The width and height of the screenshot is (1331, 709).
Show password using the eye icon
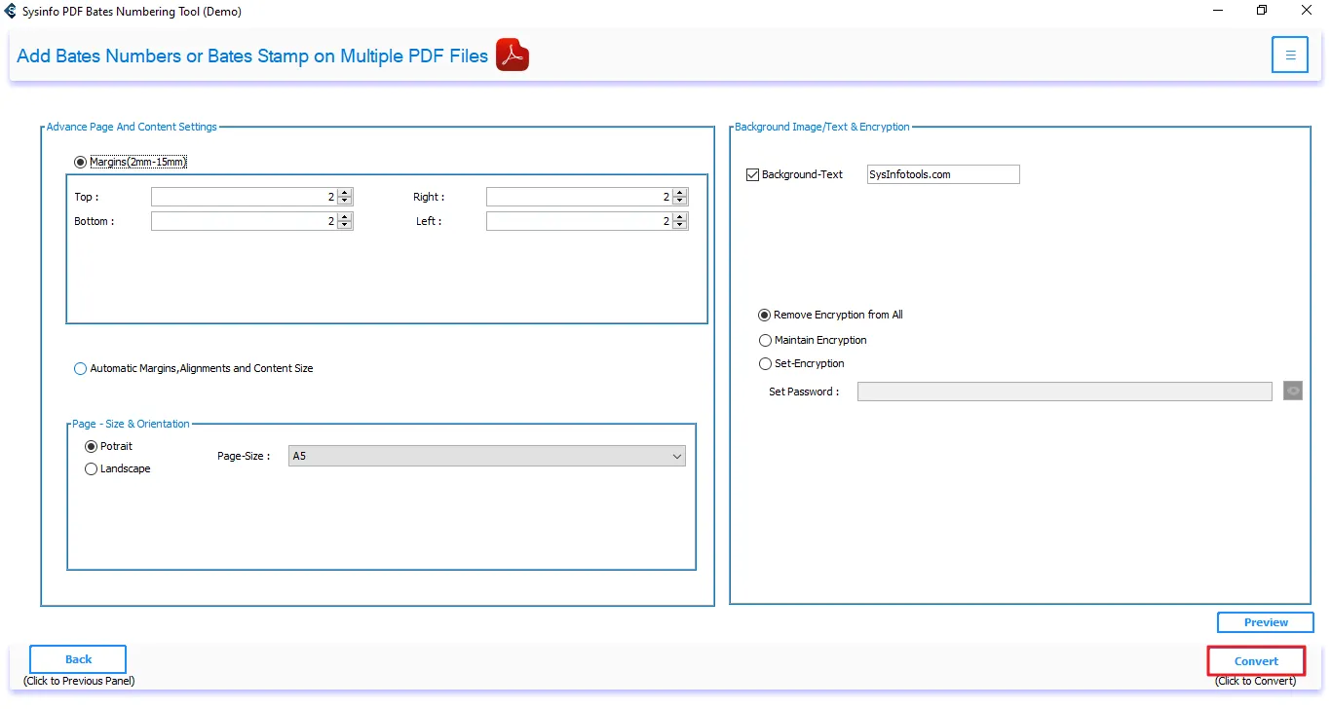[1293, 391]
